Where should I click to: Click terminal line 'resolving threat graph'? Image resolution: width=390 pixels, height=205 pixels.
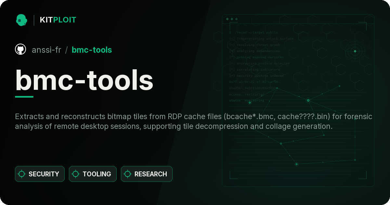click(254, 45)
